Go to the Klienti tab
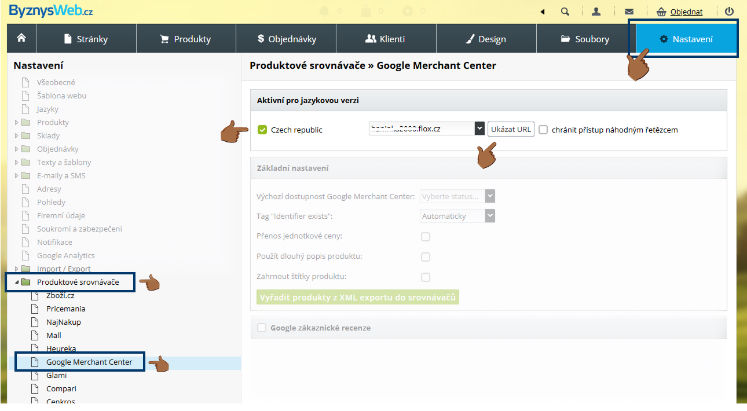747x411 pixels. [386, 39]
